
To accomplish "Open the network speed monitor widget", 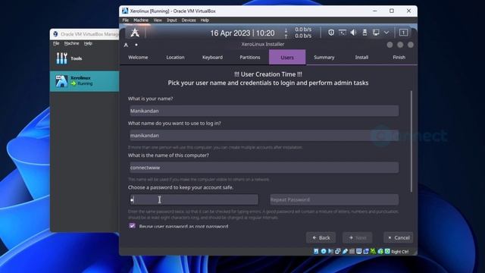I will pos(299,33).
